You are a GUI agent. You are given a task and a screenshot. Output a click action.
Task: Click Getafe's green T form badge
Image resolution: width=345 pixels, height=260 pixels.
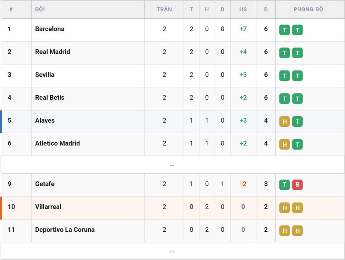click(284, 185)
